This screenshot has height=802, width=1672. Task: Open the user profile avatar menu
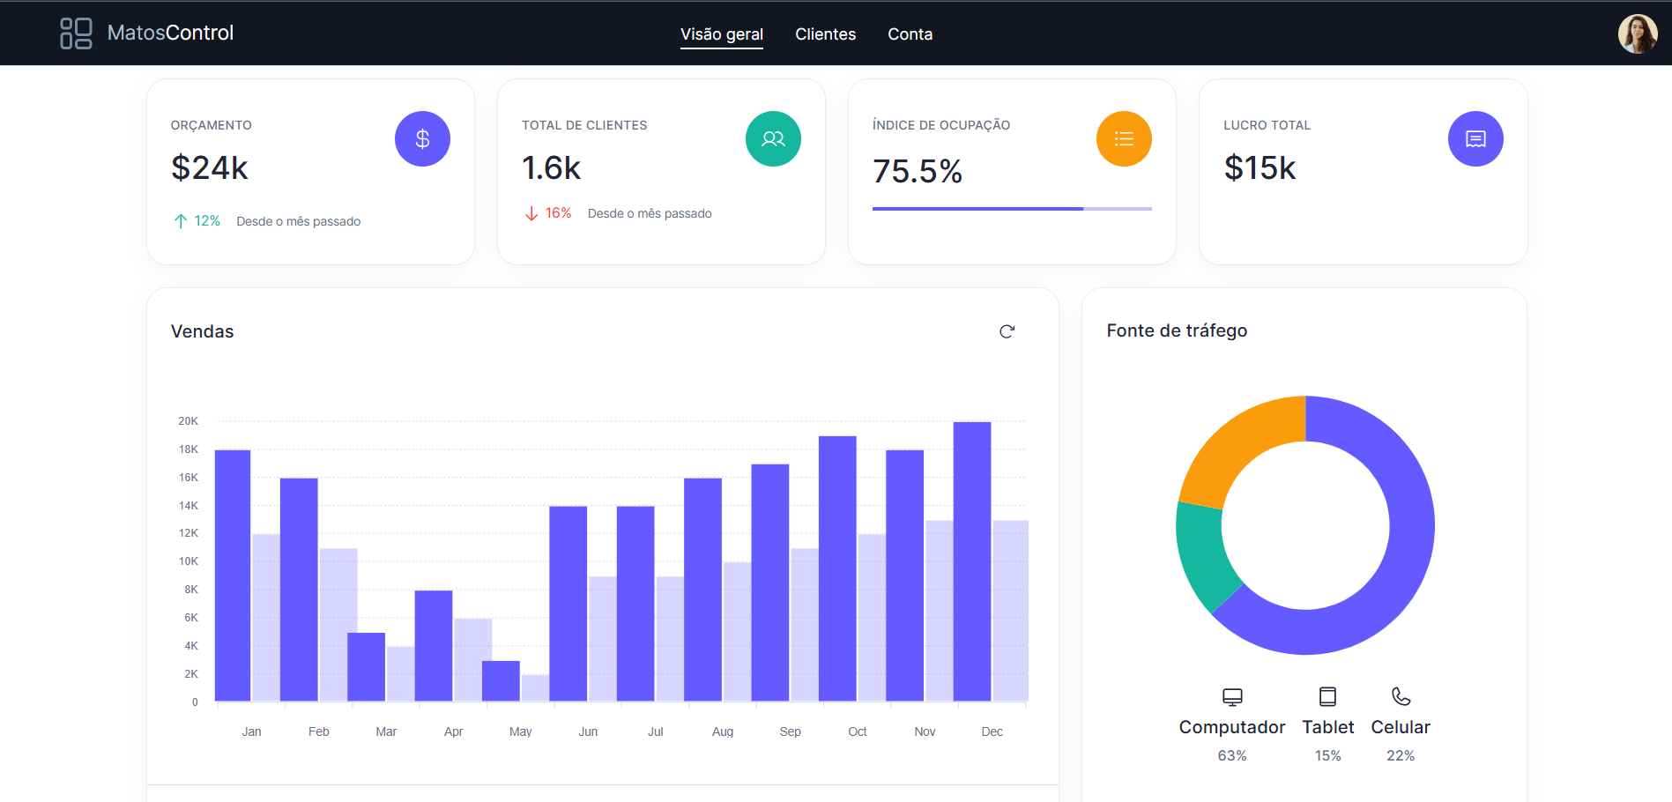(x=1637, y=33)
